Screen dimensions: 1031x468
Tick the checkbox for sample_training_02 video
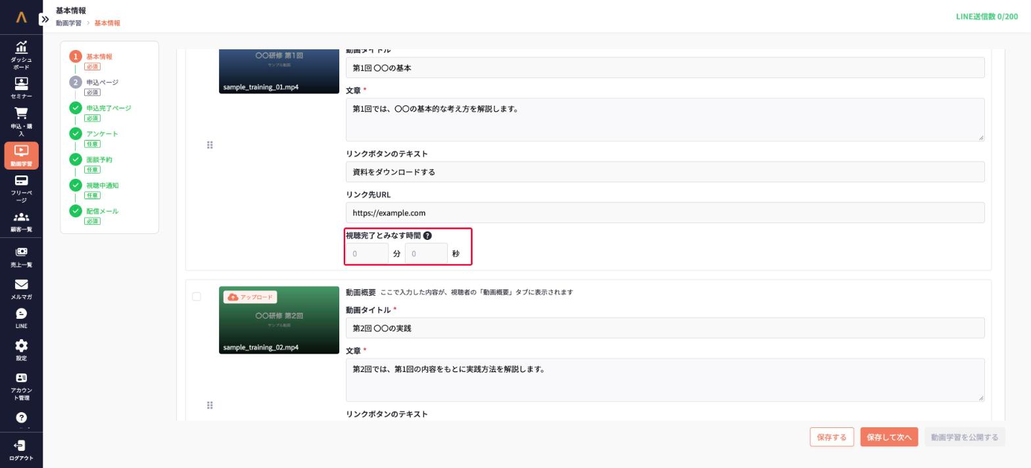[x=197, y=296]
